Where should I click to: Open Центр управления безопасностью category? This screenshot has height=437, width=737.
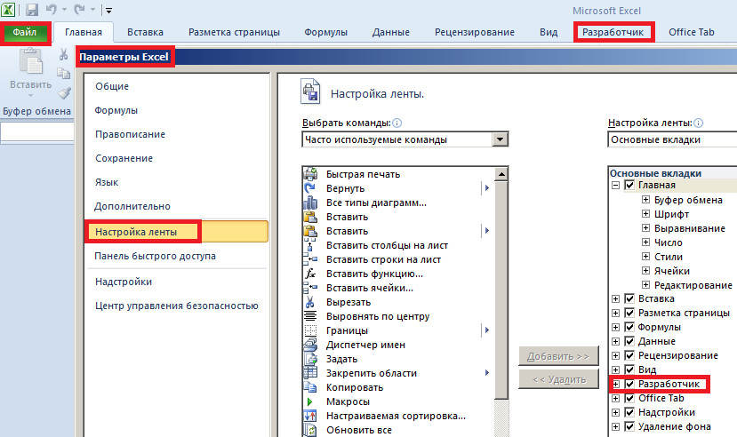pos(177,306)
